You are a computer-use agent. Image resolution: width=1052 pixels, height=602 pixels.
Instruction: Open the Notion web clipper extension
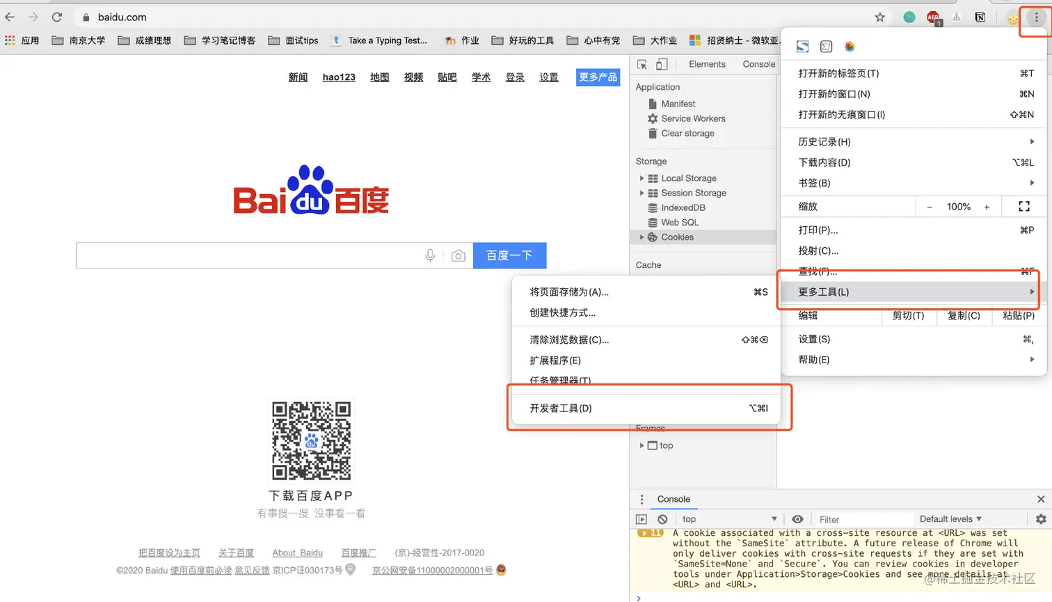point(980,17)
